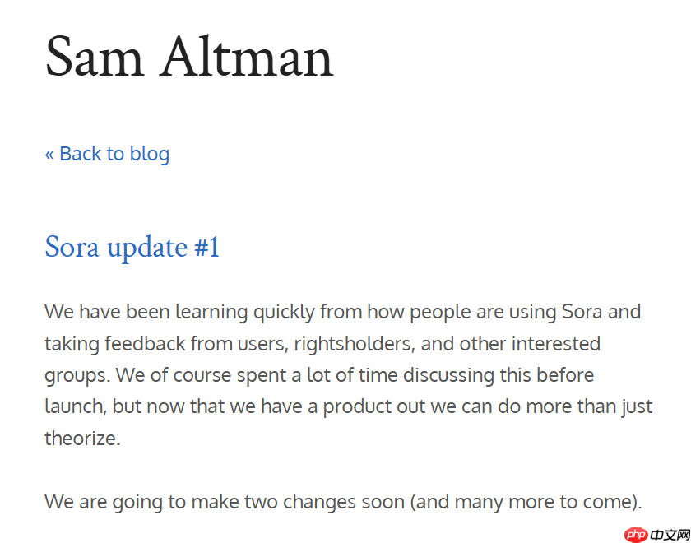Click the word groups starting the third line

pyautogui.click(x=76, y=375)
